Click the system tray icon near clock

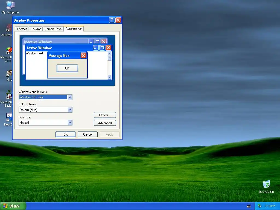click(x=260, y=206)
